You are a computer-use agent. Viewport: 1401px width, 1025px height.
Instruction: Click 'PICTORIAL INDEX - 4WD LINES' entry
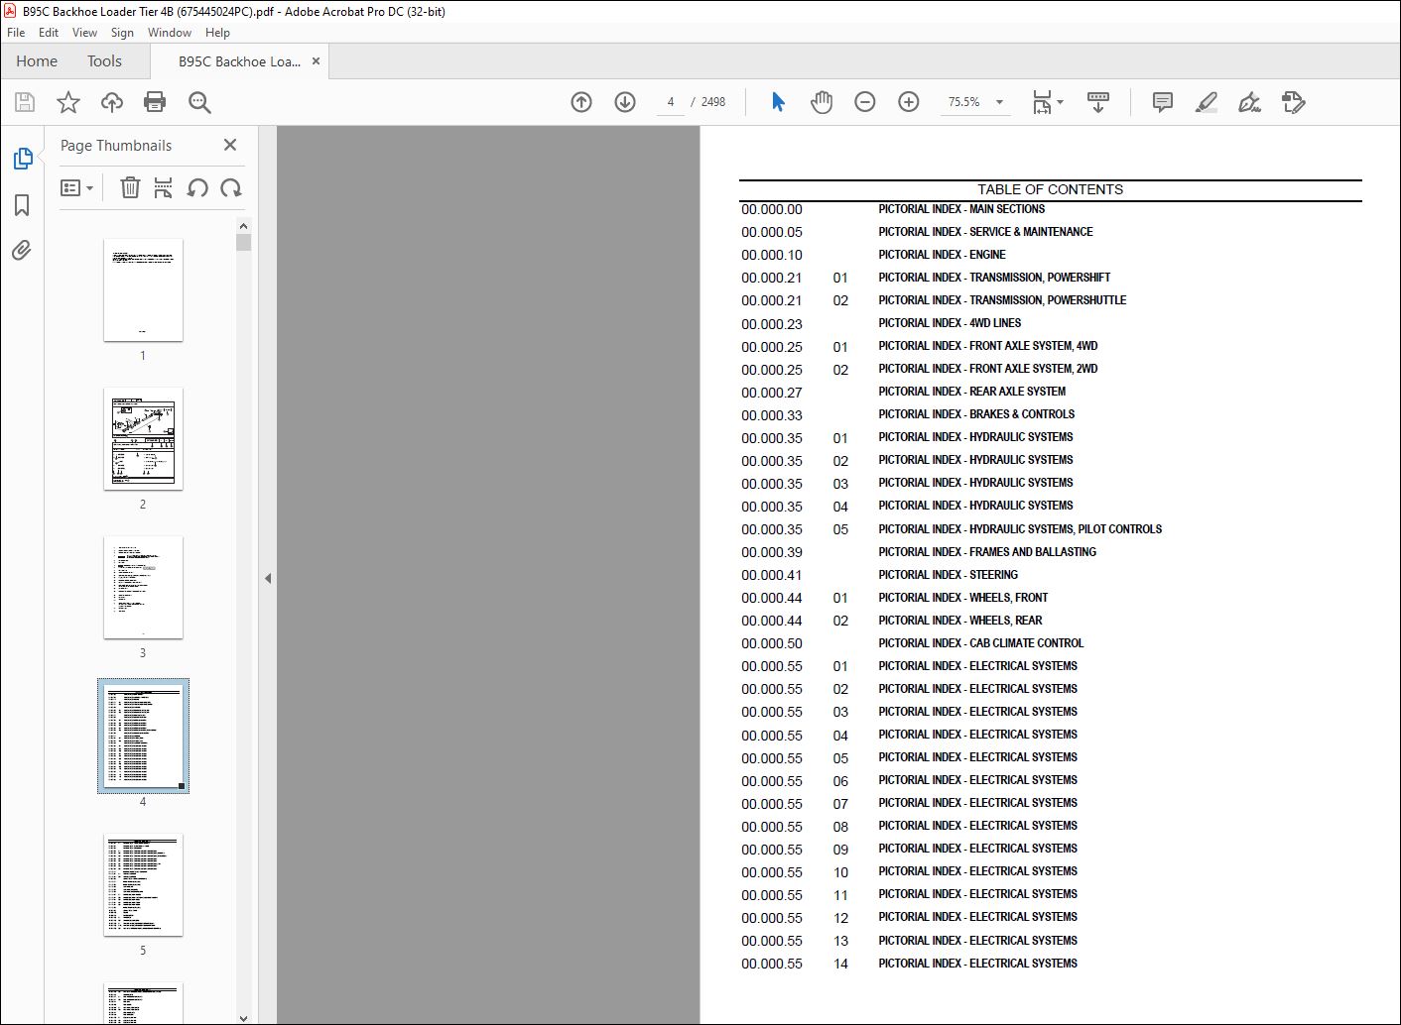[x=950, y=323]
